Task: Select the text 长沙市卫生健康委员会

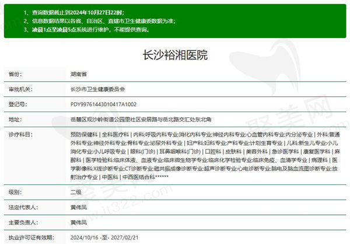Action: pos(98,89)
